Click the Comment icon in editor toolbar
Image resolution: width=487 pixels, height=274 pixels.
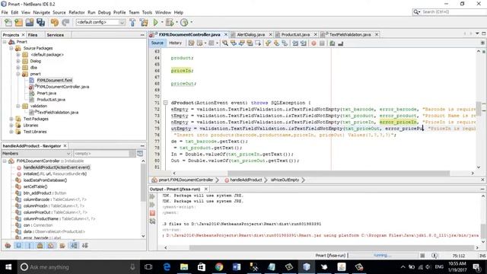point(332,43)
